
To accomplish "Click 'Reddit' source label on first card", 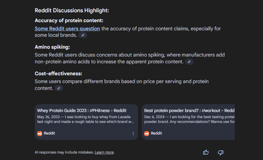I will [49, 133].
